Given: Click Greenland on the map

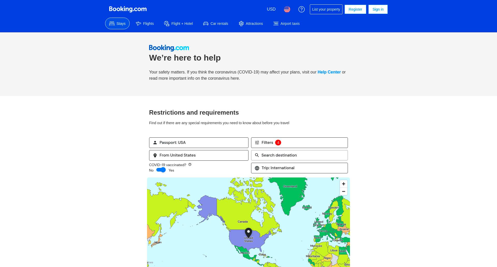Looking at the screenshot, I should click(x=290, y=186).
